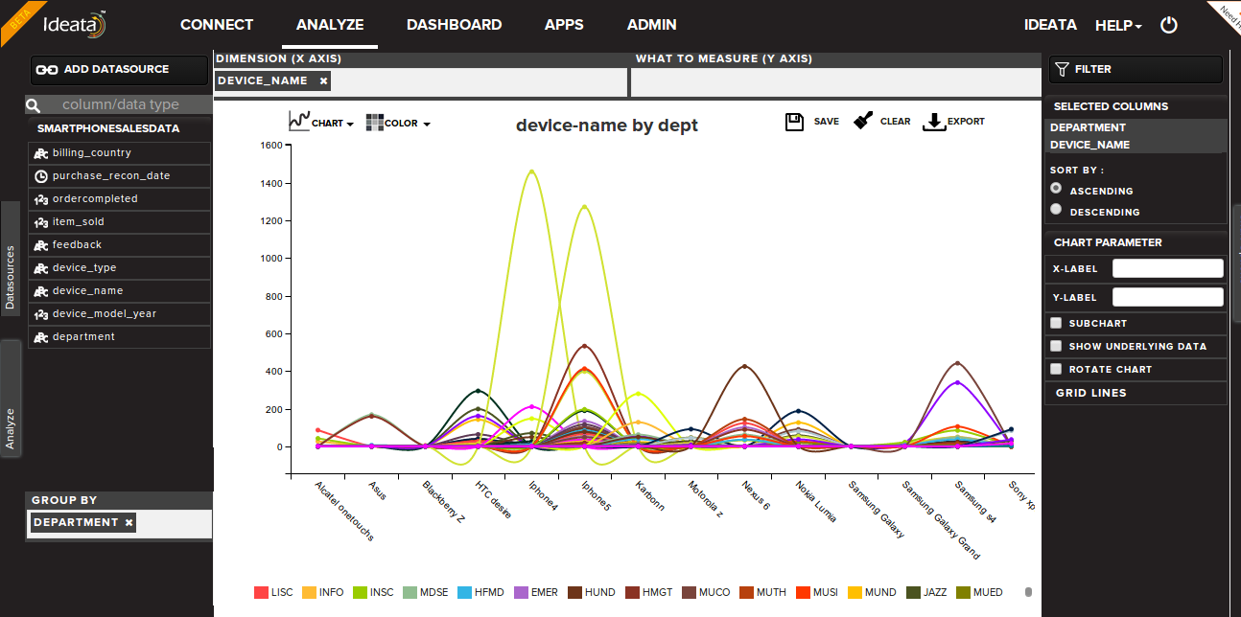Click the numeric icon of device_model_year
1241x617 pixels.
click(x=41, y=314)
